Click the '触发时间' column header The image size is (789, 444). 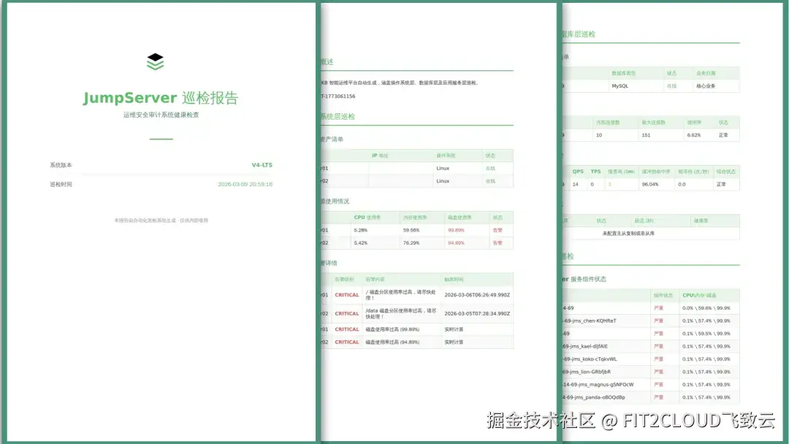(454, 280)
